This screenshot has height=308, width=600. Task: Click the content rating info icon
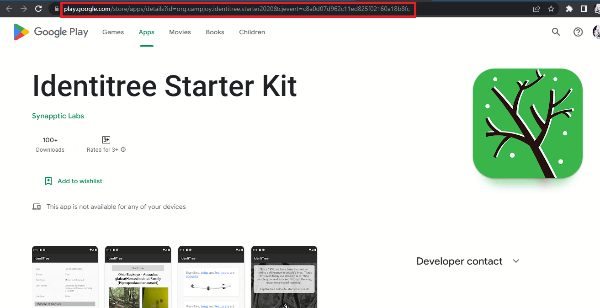pos(123,150)
